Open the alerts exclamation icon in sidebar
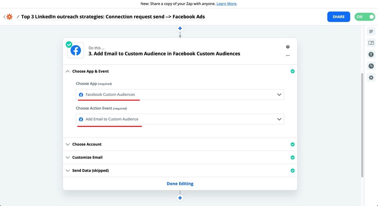 [x=371, y=55]
